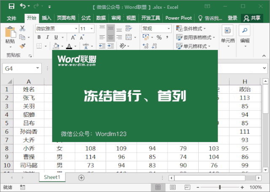Copy selection with the copy icon

[22, 37]
